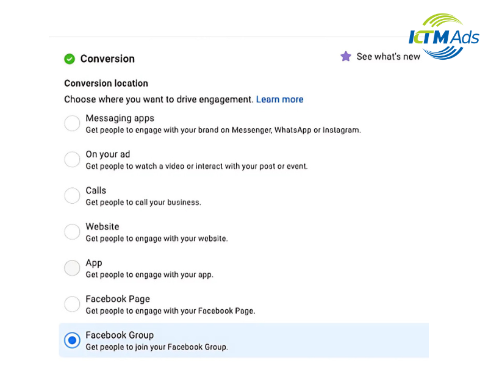
Task: Click the Conversion location label
Action: click(106, 84)
